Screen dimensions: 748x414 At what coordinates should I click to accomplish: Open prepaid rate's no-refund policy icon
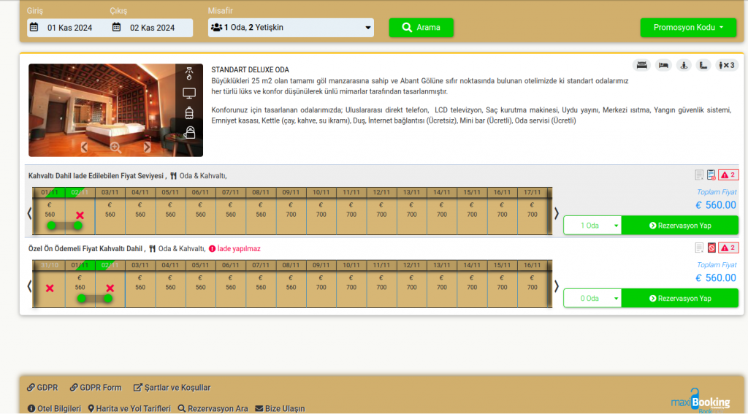click(711, 248)
